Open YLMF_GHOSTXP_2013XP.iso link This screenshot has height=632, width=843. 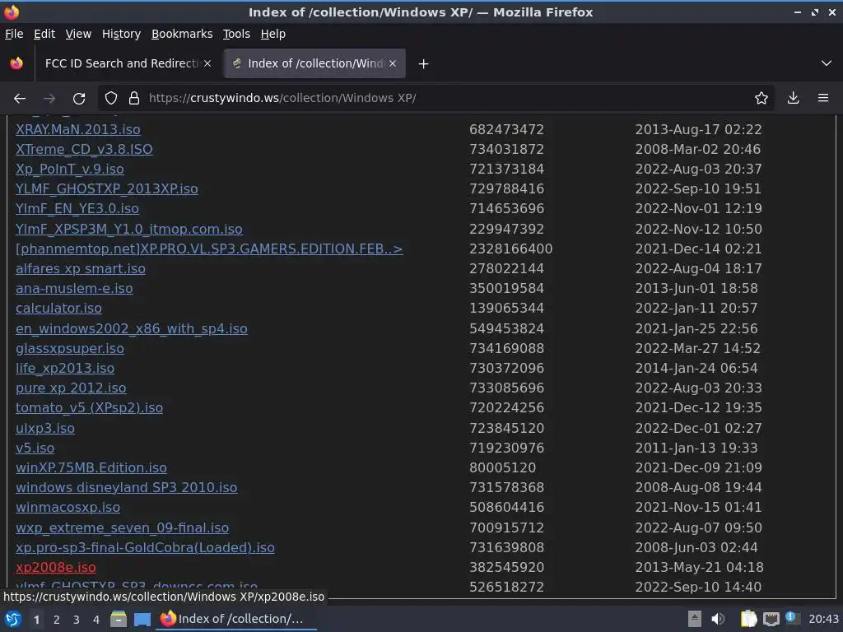[x=107, y=189]
